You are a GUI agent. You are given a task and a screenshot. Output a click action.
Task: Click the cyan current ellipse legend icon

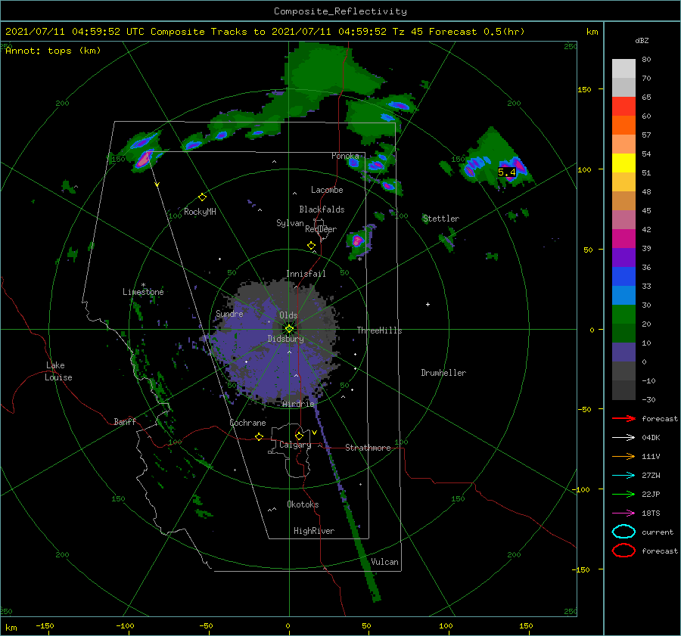pyautogui.click(x=623, y=532)
